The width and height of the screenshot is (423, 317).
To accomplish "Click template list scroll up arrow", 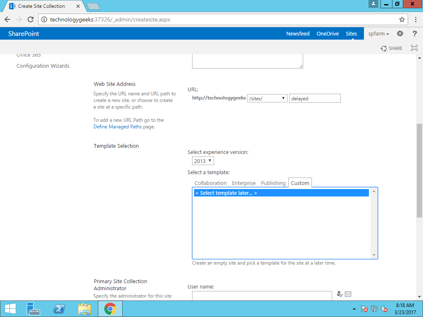I will (x=374, y=191).
